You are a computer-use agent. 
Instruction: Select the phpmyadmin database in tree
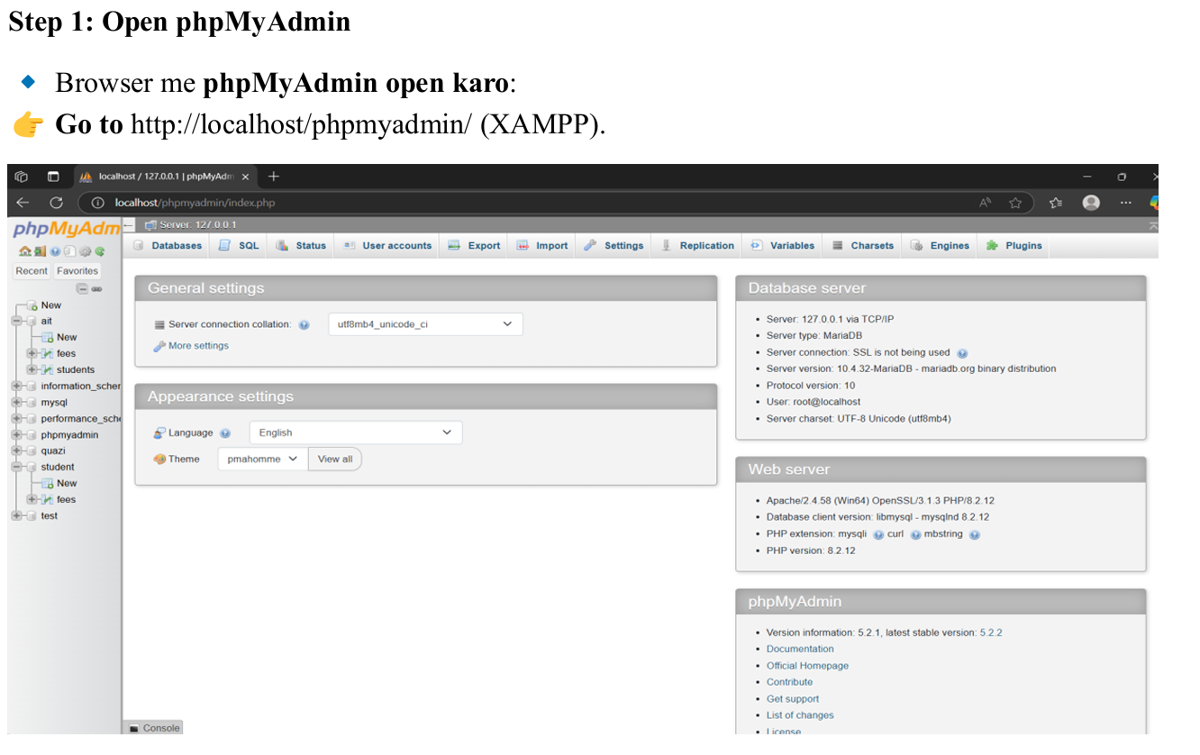click(69, 434)
